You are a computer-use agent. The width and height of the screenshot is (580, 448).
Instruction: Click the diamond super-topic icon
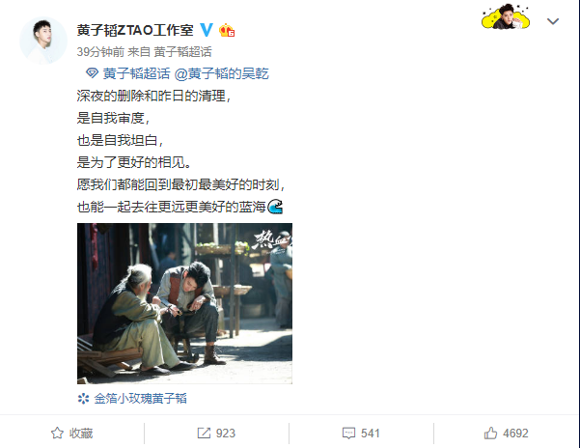click(x=92, y=72)
